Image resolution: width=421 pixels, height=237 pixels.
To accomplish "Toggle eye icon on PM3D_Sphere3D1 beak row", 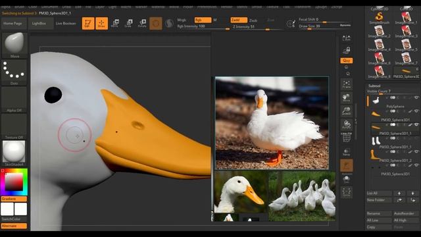I will coord(416,111).
